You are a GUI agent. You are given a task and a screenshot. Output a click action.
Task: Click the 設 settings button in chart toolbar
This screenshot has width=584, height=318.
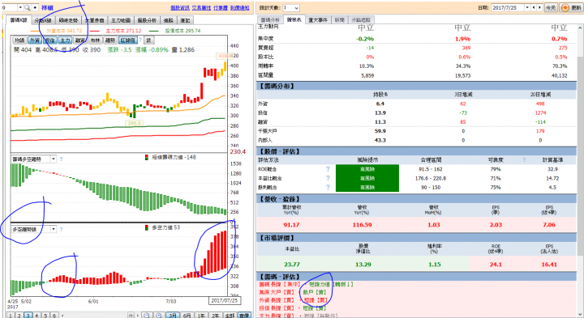(x=148, y=40)
